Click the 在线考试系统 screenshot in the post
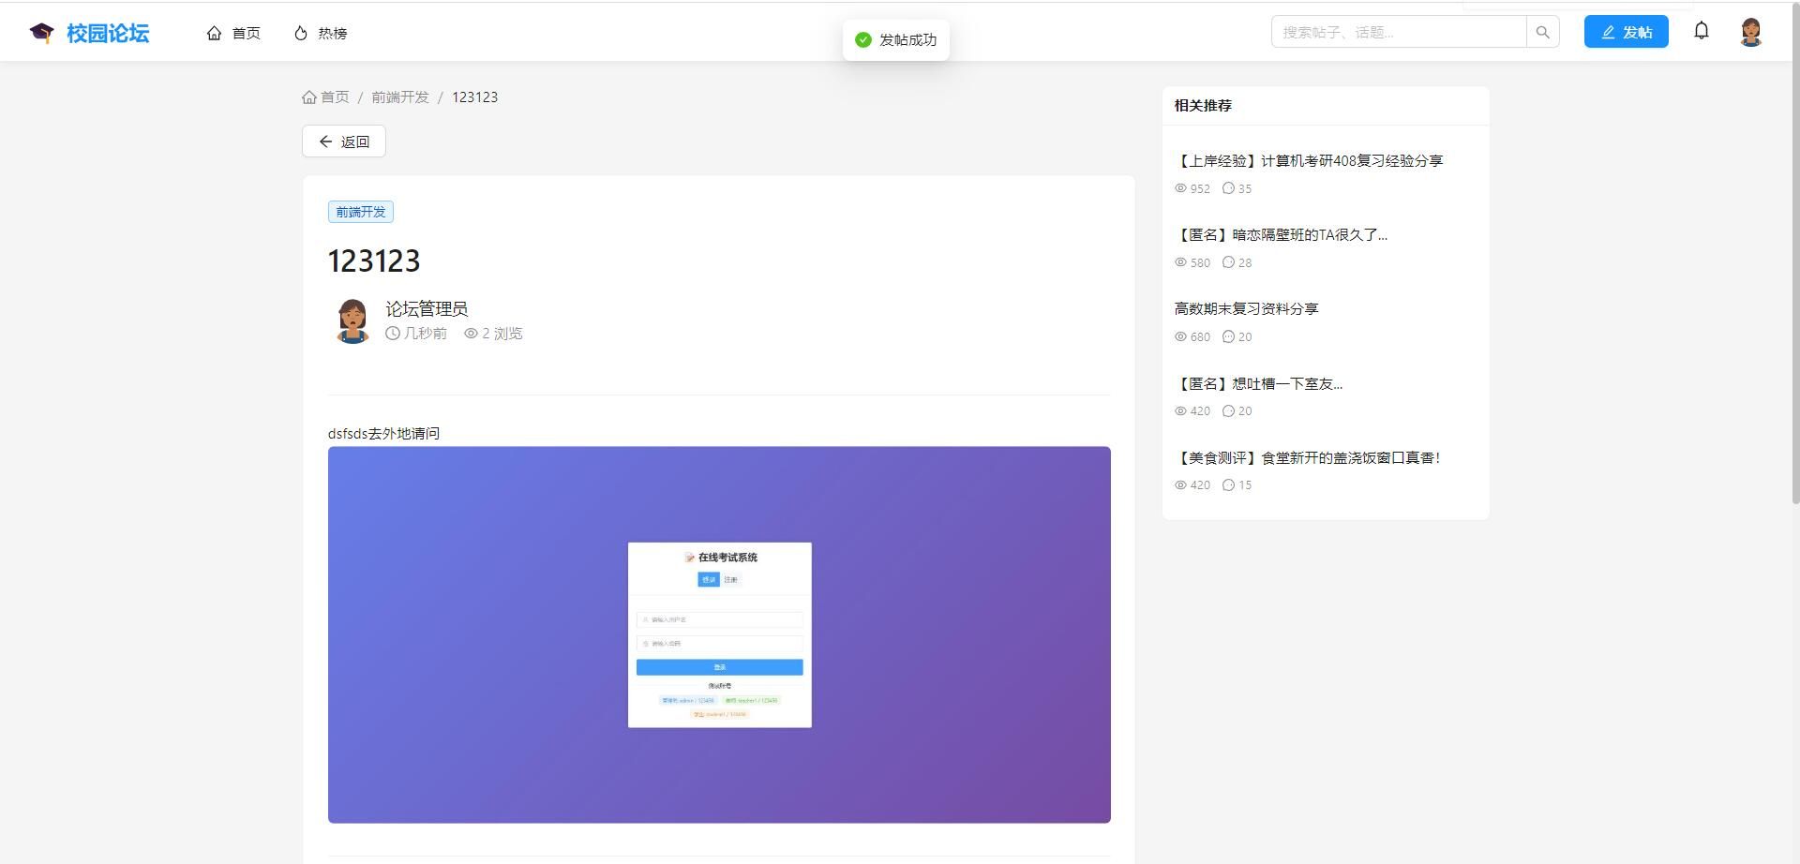The image size is (1800, 864). 718,633
